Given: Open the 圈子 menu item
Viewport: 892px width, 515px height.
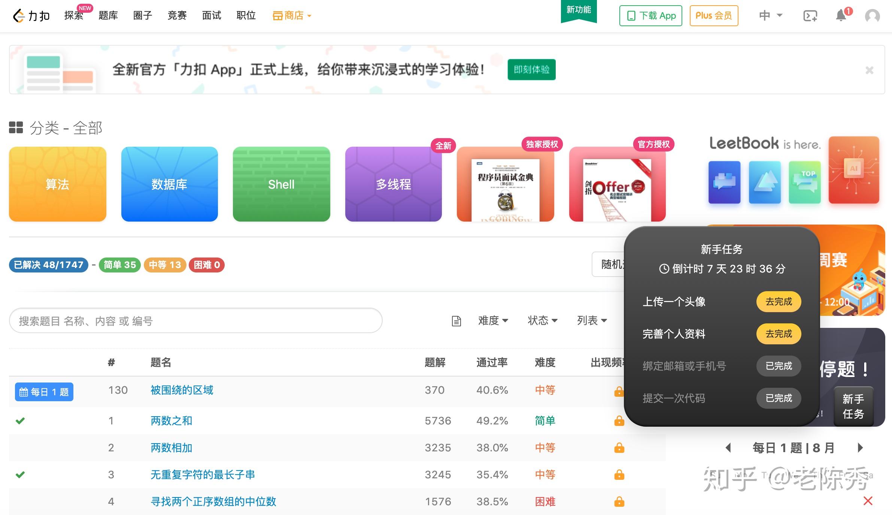Looking at the screenshot, I should pyautogui.click(x=143, y=16).
